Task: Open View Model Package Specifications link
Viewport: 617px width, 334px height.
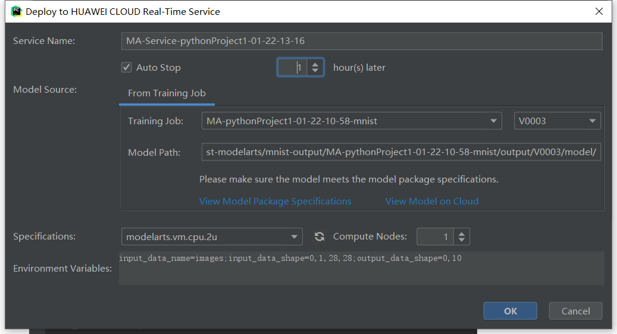Action: [x=275, y=201]
